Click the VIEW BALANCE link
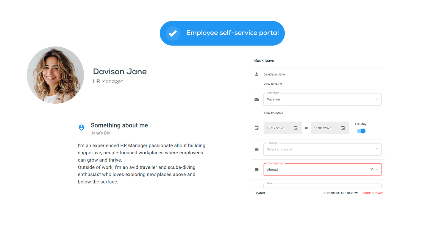The width and height of the screenshot is (425, 233). pos(273,113)
